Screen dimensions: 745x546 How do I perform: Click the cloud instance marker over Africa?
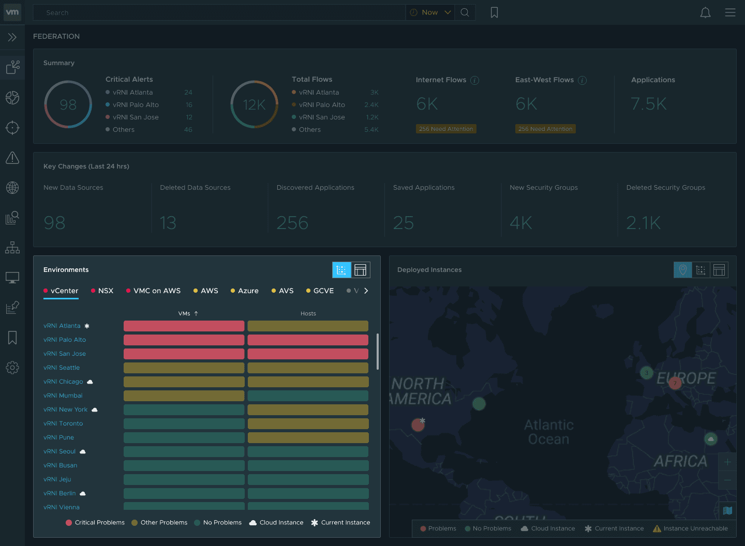[x=711, y=439]
